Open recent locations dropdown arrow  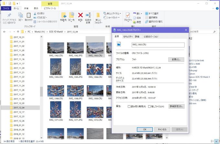pos(14,32)
